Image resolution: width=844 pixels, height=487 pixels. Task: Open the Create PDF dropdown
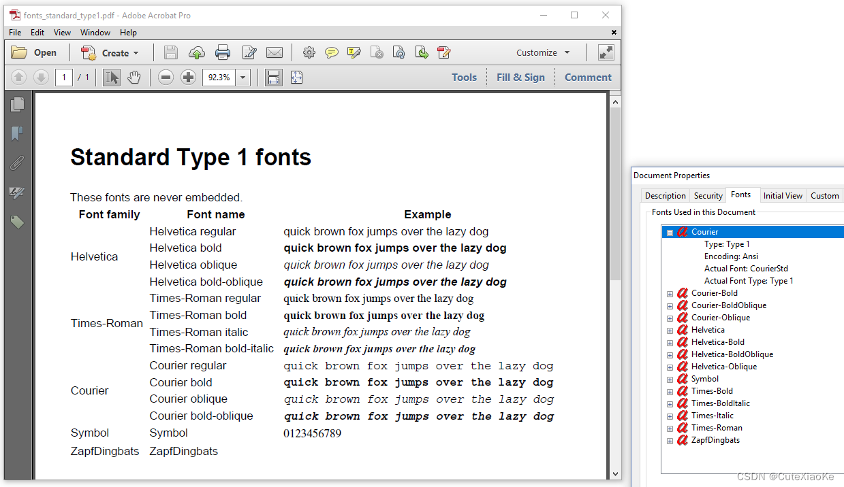point(110,52)
